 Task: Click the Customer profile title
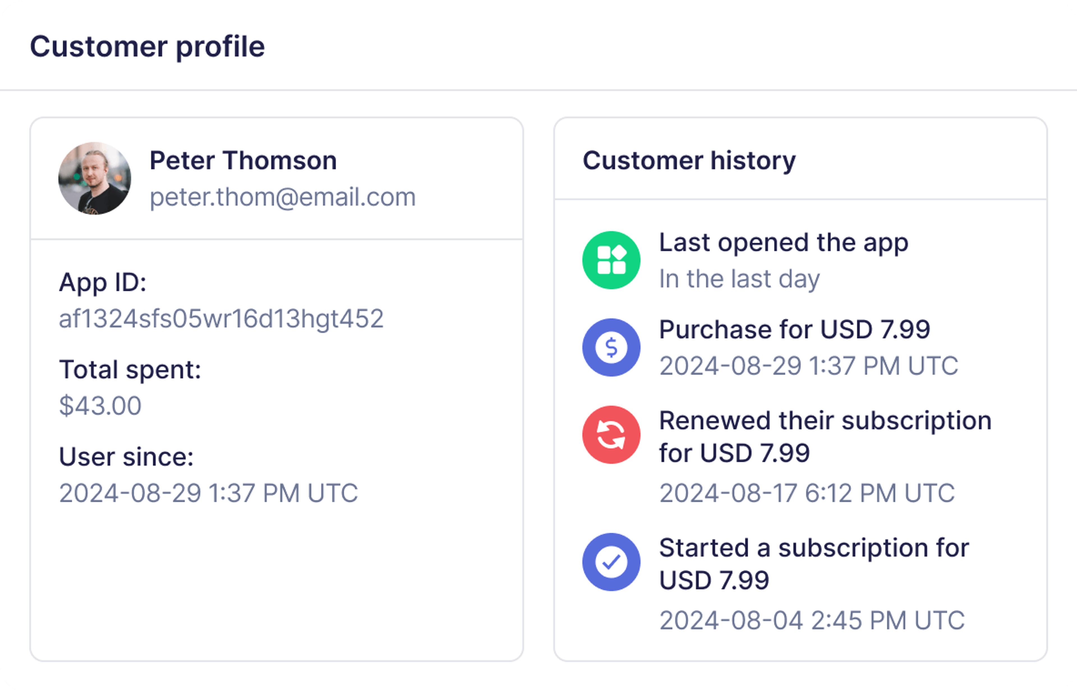(147, 47)
